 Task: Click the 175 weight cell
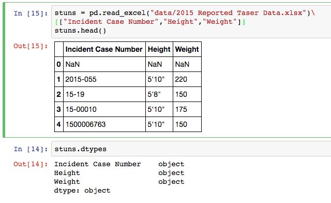pyautogui.click(x=187, y=109)
